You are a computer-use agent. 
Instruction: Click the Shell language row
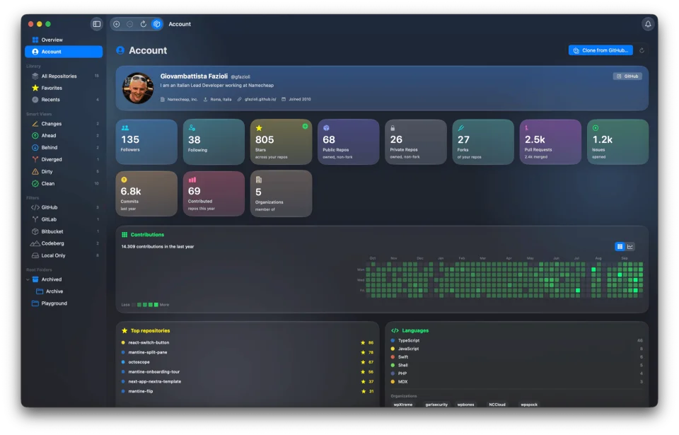(x=516, y=365)
